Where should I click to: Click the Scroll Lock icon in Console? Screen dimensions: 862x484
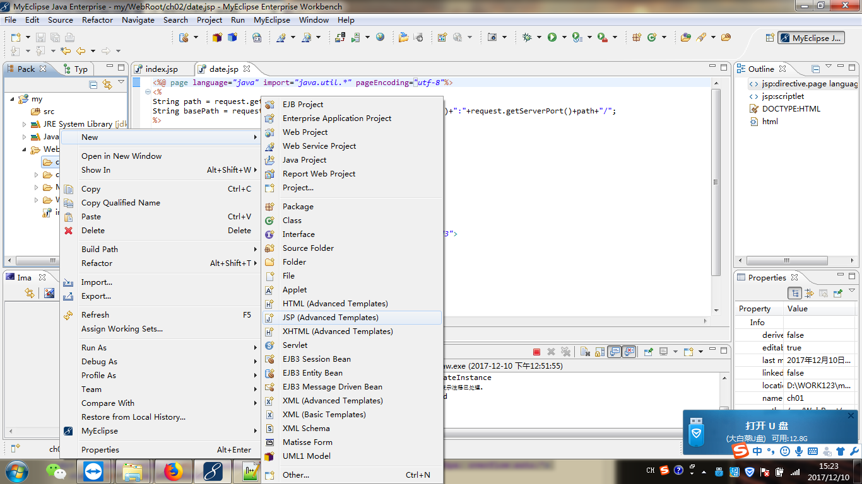click(599, 352)
